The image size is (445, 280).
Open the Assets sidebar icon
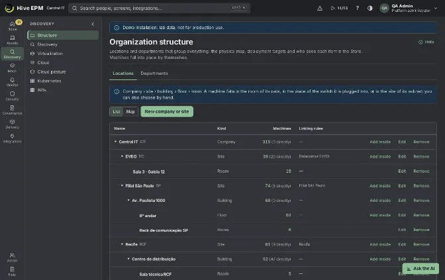click(x=12, y=40)
